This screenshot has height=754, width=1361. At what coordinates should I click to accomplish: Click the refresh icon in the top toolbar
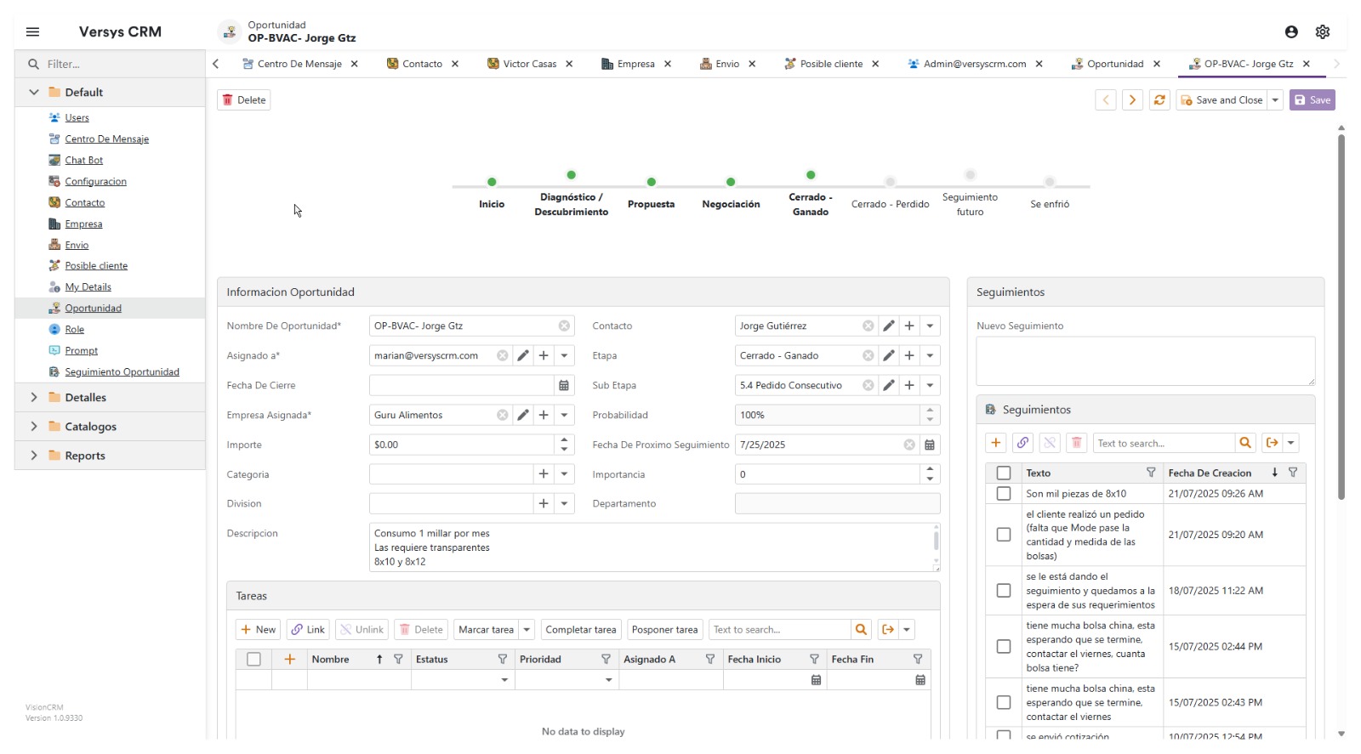click(x=1159, y=100)
